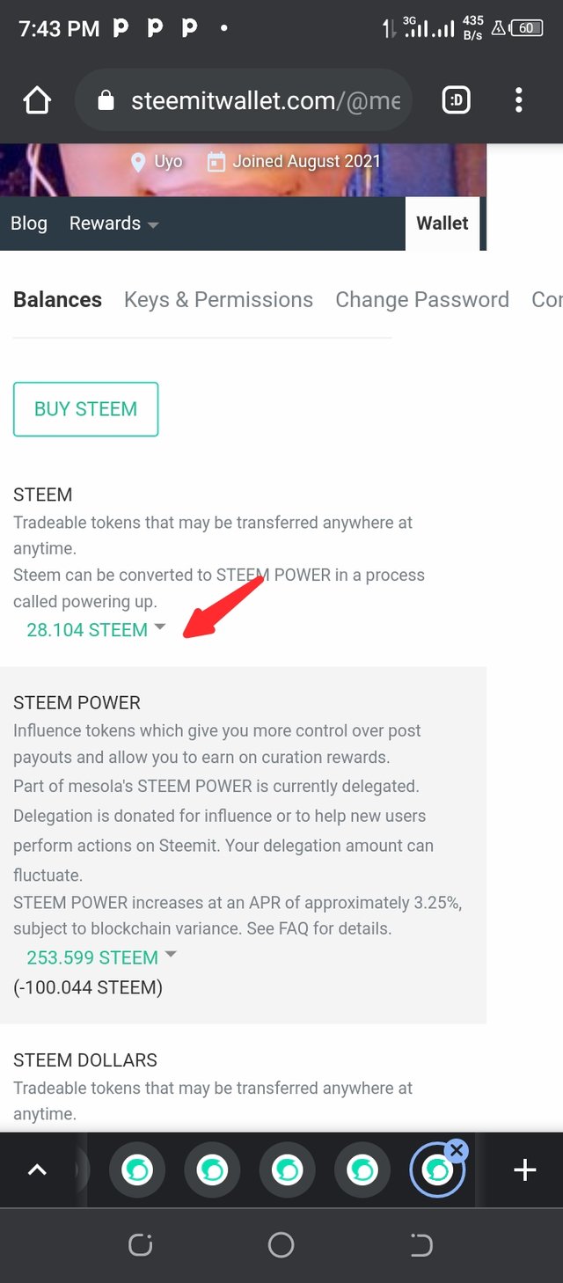Open the Blog menu item
The image size is (563, 1283).
pos(29,224)
